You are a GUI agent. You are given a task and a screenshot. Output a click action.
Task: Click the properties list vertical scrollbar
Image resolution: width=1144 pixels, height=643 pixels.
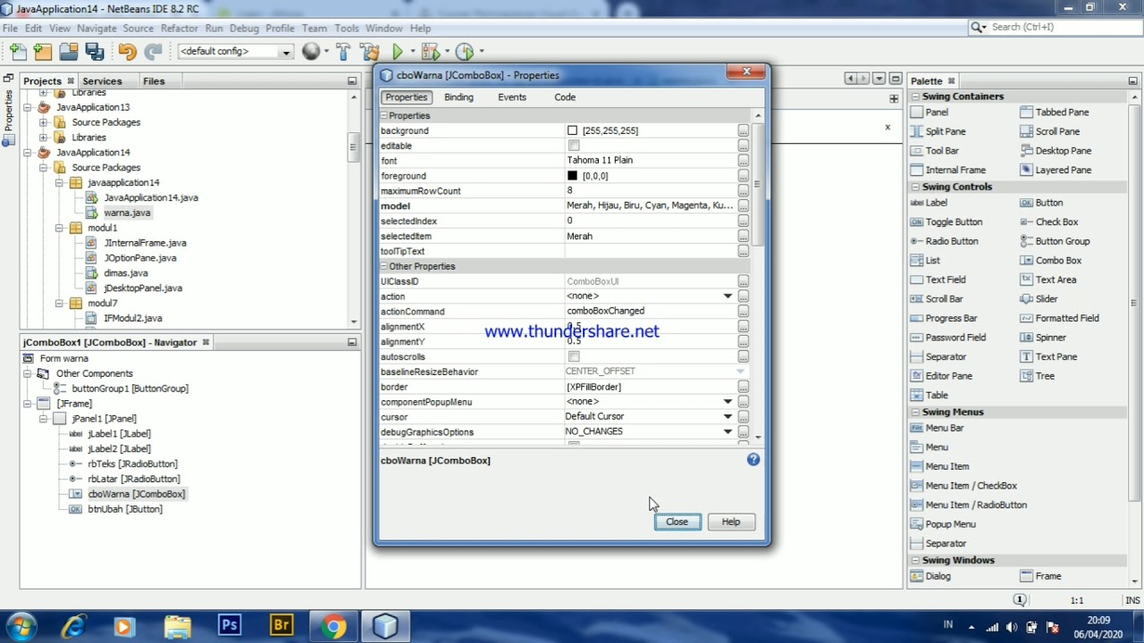[758, 183]
